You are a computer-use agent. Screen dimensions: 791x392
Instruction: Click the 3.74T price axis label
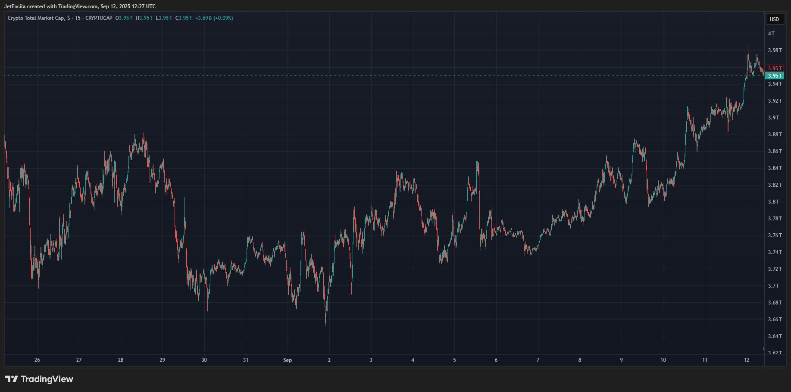(x=775, y=252)
